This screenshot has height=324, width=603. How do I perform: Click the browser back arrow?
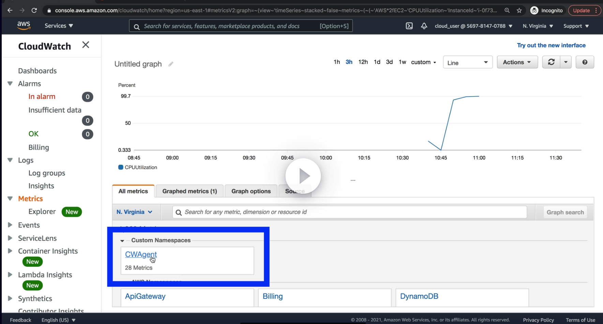click(x=10, y=10)
